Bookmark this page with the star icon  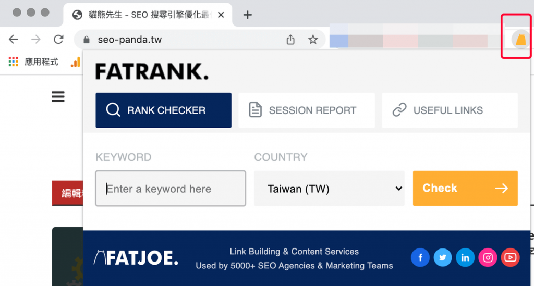pos(313,40)
